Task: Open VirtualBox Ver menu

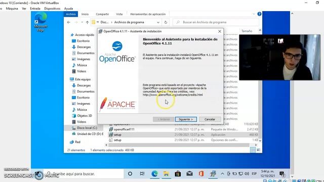Action: (24, 9)
